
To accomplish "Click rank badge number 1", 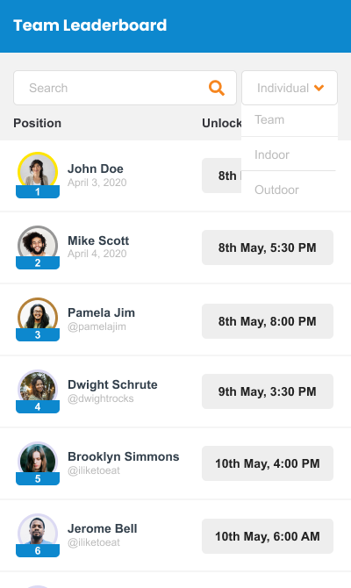I will tap(38, 191).
